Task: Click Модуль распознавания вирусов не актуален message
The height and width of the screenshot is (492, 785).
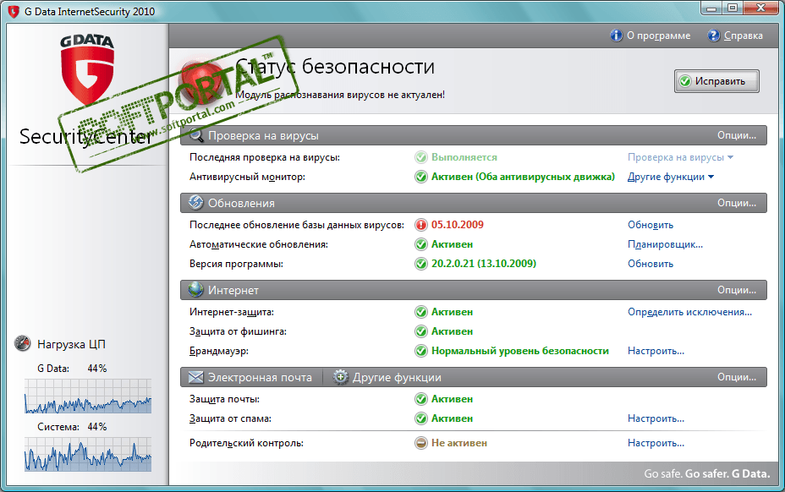Action: point(340,95)
